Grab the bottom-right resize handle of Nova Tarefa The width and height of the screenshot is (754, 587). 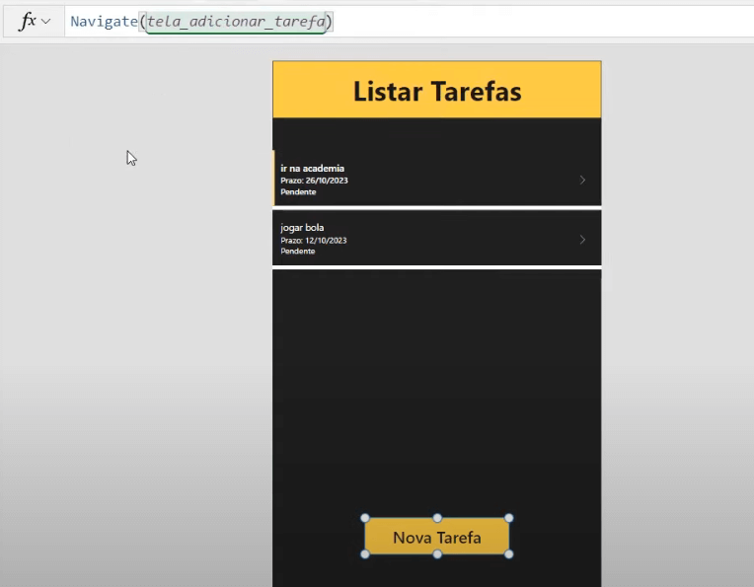[509, 554]
